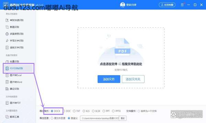206x123 pixels.
Task: Select the 截图识别 screenshot recognition tool
Action: (12, 27)
